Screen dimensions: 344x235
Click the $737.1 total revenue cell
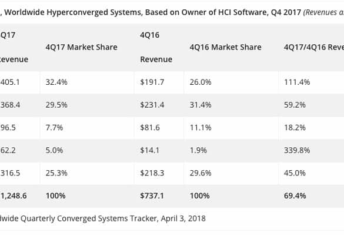[159, 196]
